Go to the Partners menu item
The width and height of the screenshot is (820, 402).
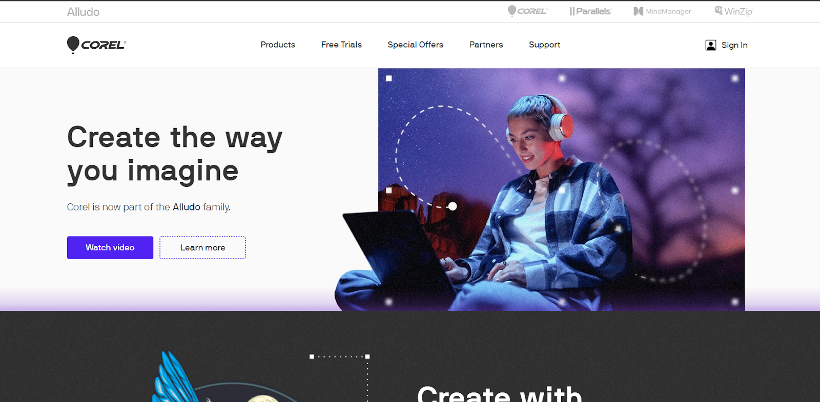pos(486,45)
